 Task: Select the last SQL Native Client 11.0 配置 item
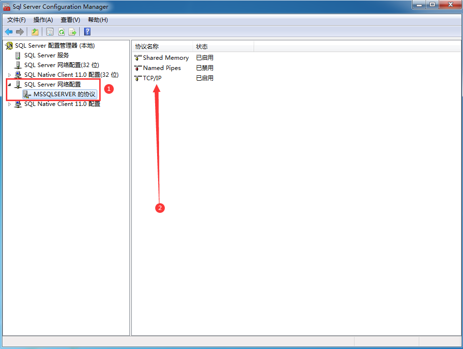62,104
